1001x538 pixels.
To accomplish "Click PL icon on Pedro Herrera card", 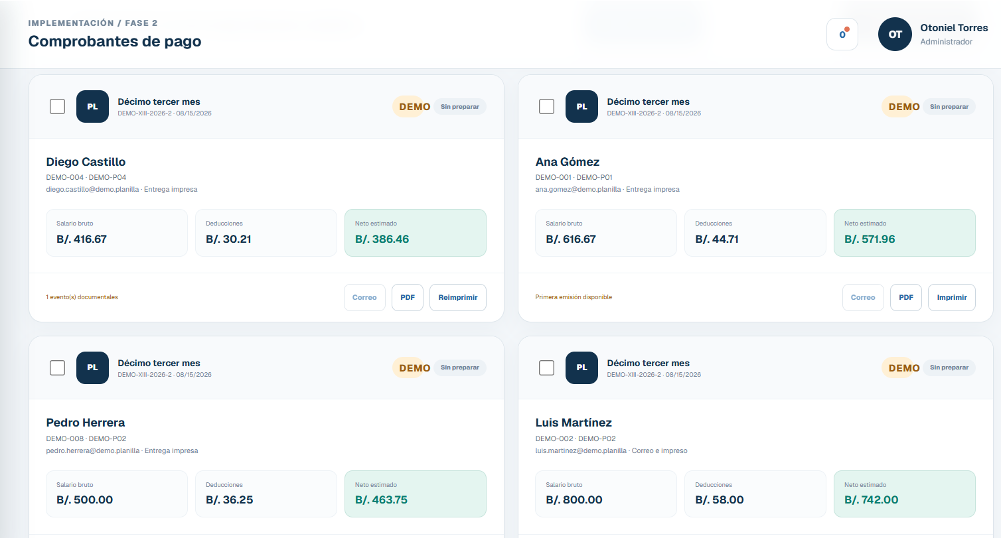I will coord(92,368).
